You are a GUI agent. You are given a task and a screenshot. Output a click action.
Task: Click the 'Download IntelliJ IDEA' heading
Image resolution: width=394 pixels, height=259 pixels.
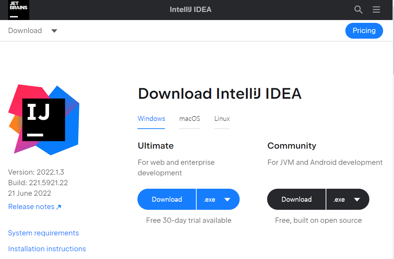tap(220, 94)
